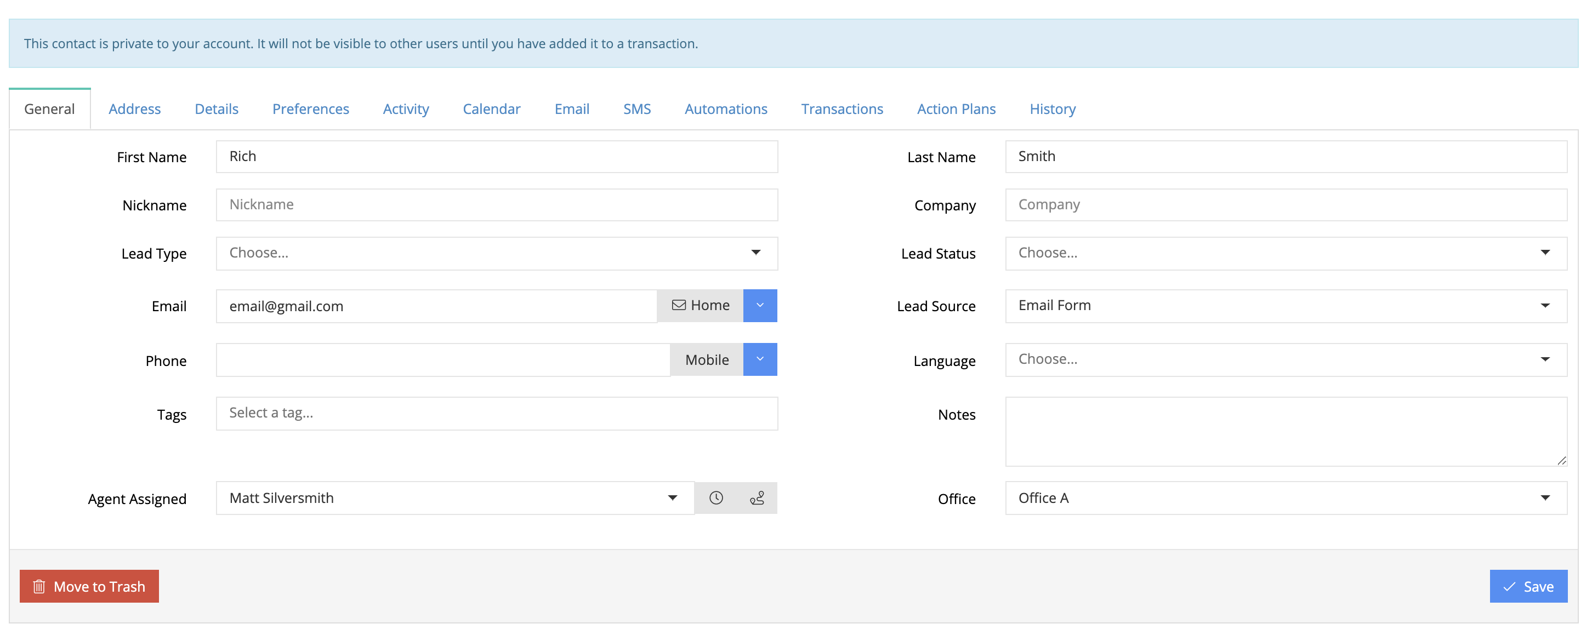Expand the Lead Type dropdown
Image resolution: width=1592 pixels, height=641 pixels.
click(496, 253)
